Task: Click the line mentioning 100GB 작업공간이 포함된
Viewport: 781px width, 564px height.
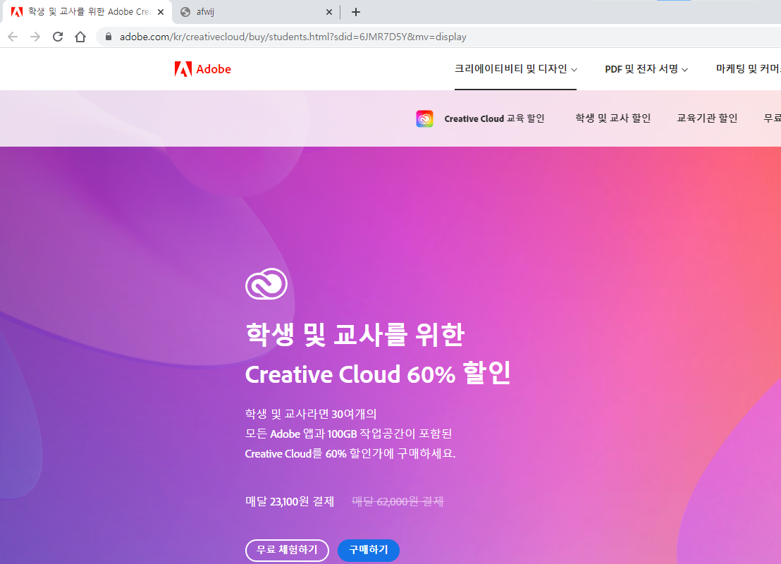Action: [348, 434]
